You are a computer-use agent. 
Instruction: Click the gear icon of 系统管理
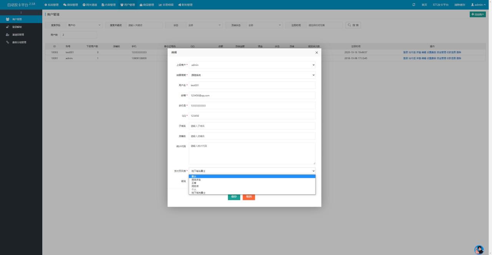tap(46, 5)
